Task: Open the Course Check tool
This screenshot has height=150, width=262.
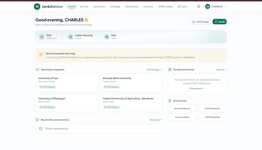Action: pos(182,117)
